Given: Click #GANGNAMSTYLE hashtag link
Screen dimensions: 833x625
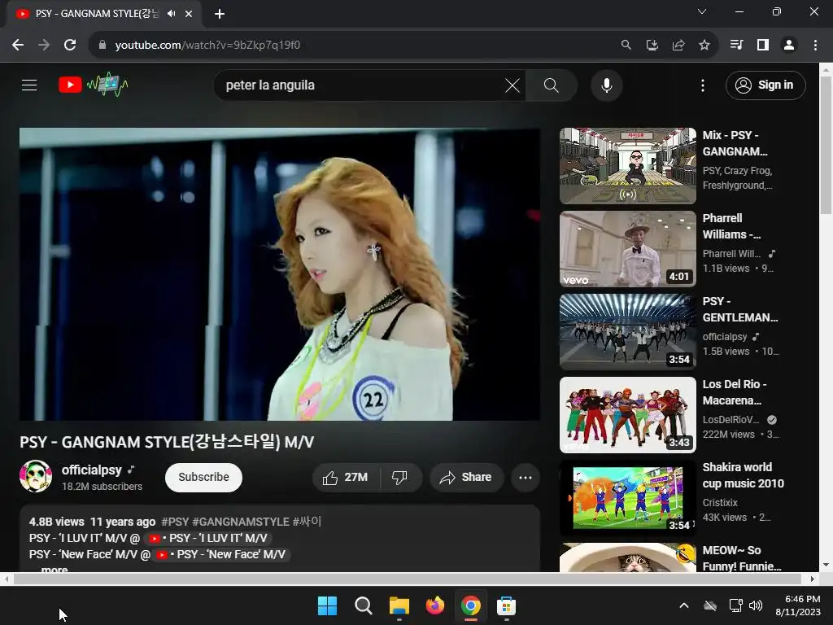Looking at the screenshot, I should coord(240,522).
